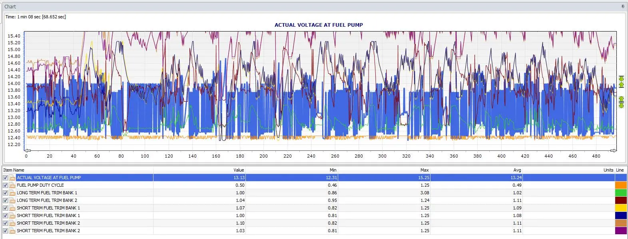628x239 pixels.
Task: Select the ACTUAL VOLTAGE AT FUEL PUMP row name
Action: [x=49, y=178]
